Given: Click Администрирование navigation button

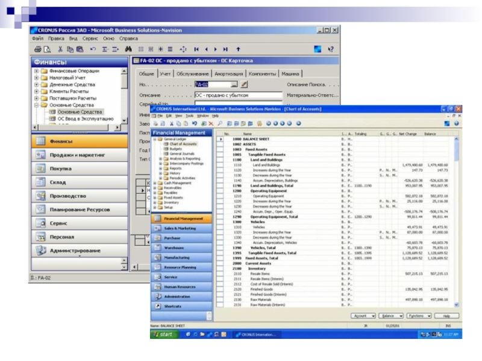Looking at the screenshot, I should tap(80, 250).
